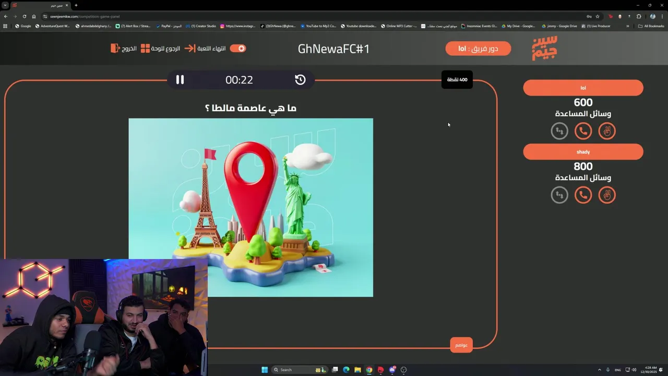The height and width of the screenshot is (376, 668).
Task: Reload the page with refresh icon
Action: pos(25,16)
